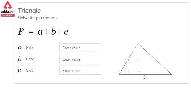Click the red SCHOOL badge

click(8, 15)
